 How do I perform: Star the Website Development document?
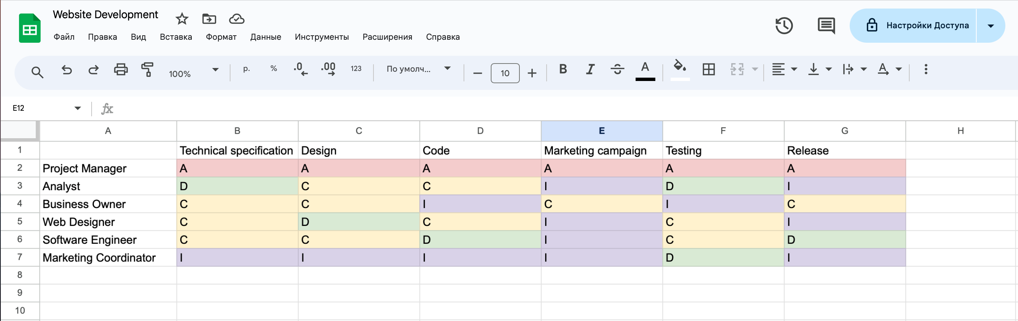pyautogui.click(x=182, y=19)
